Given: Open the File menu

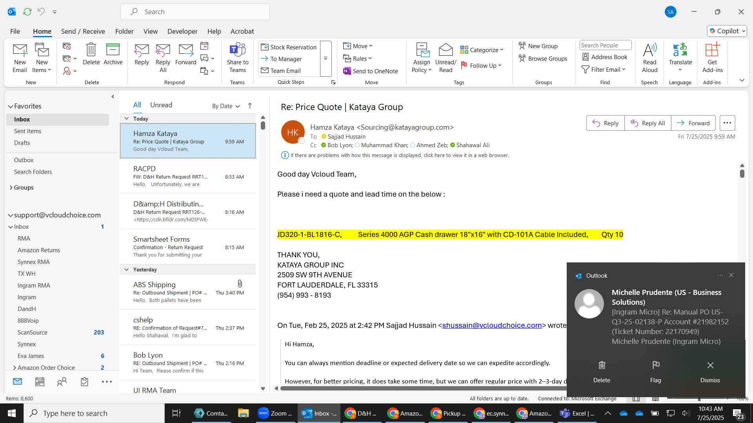Looking at the screenshot, I should point(15,31).
